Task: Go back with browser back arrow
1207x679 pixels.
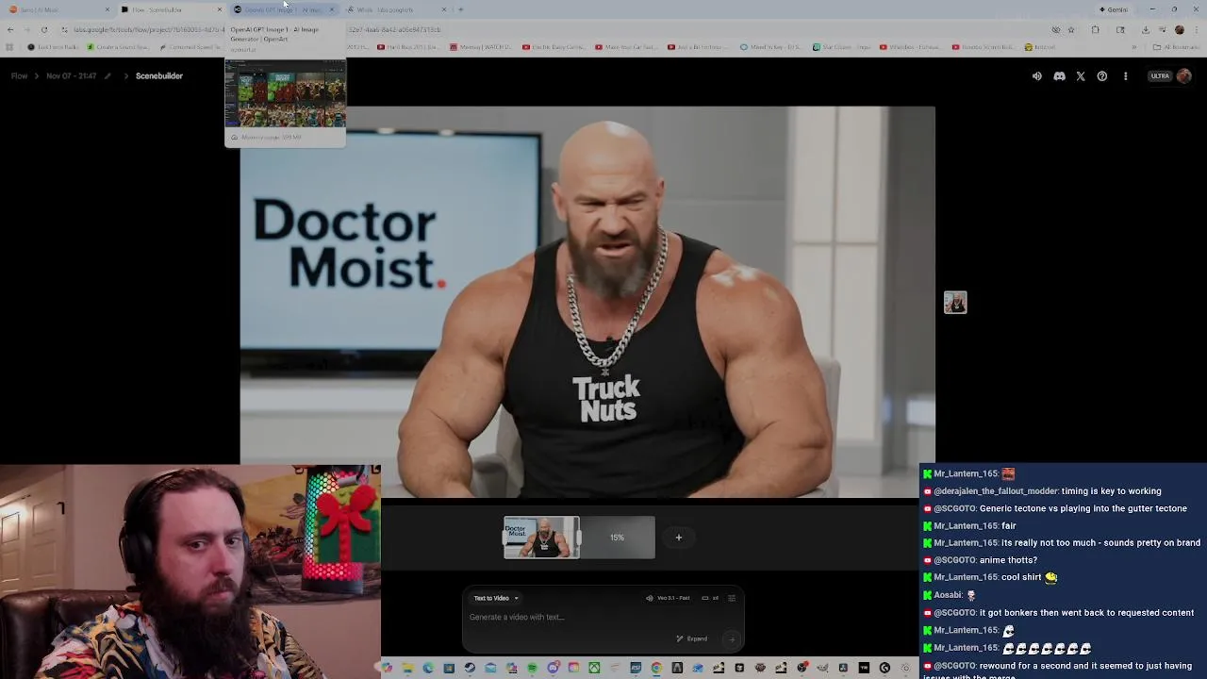Action: click(9, 29)
